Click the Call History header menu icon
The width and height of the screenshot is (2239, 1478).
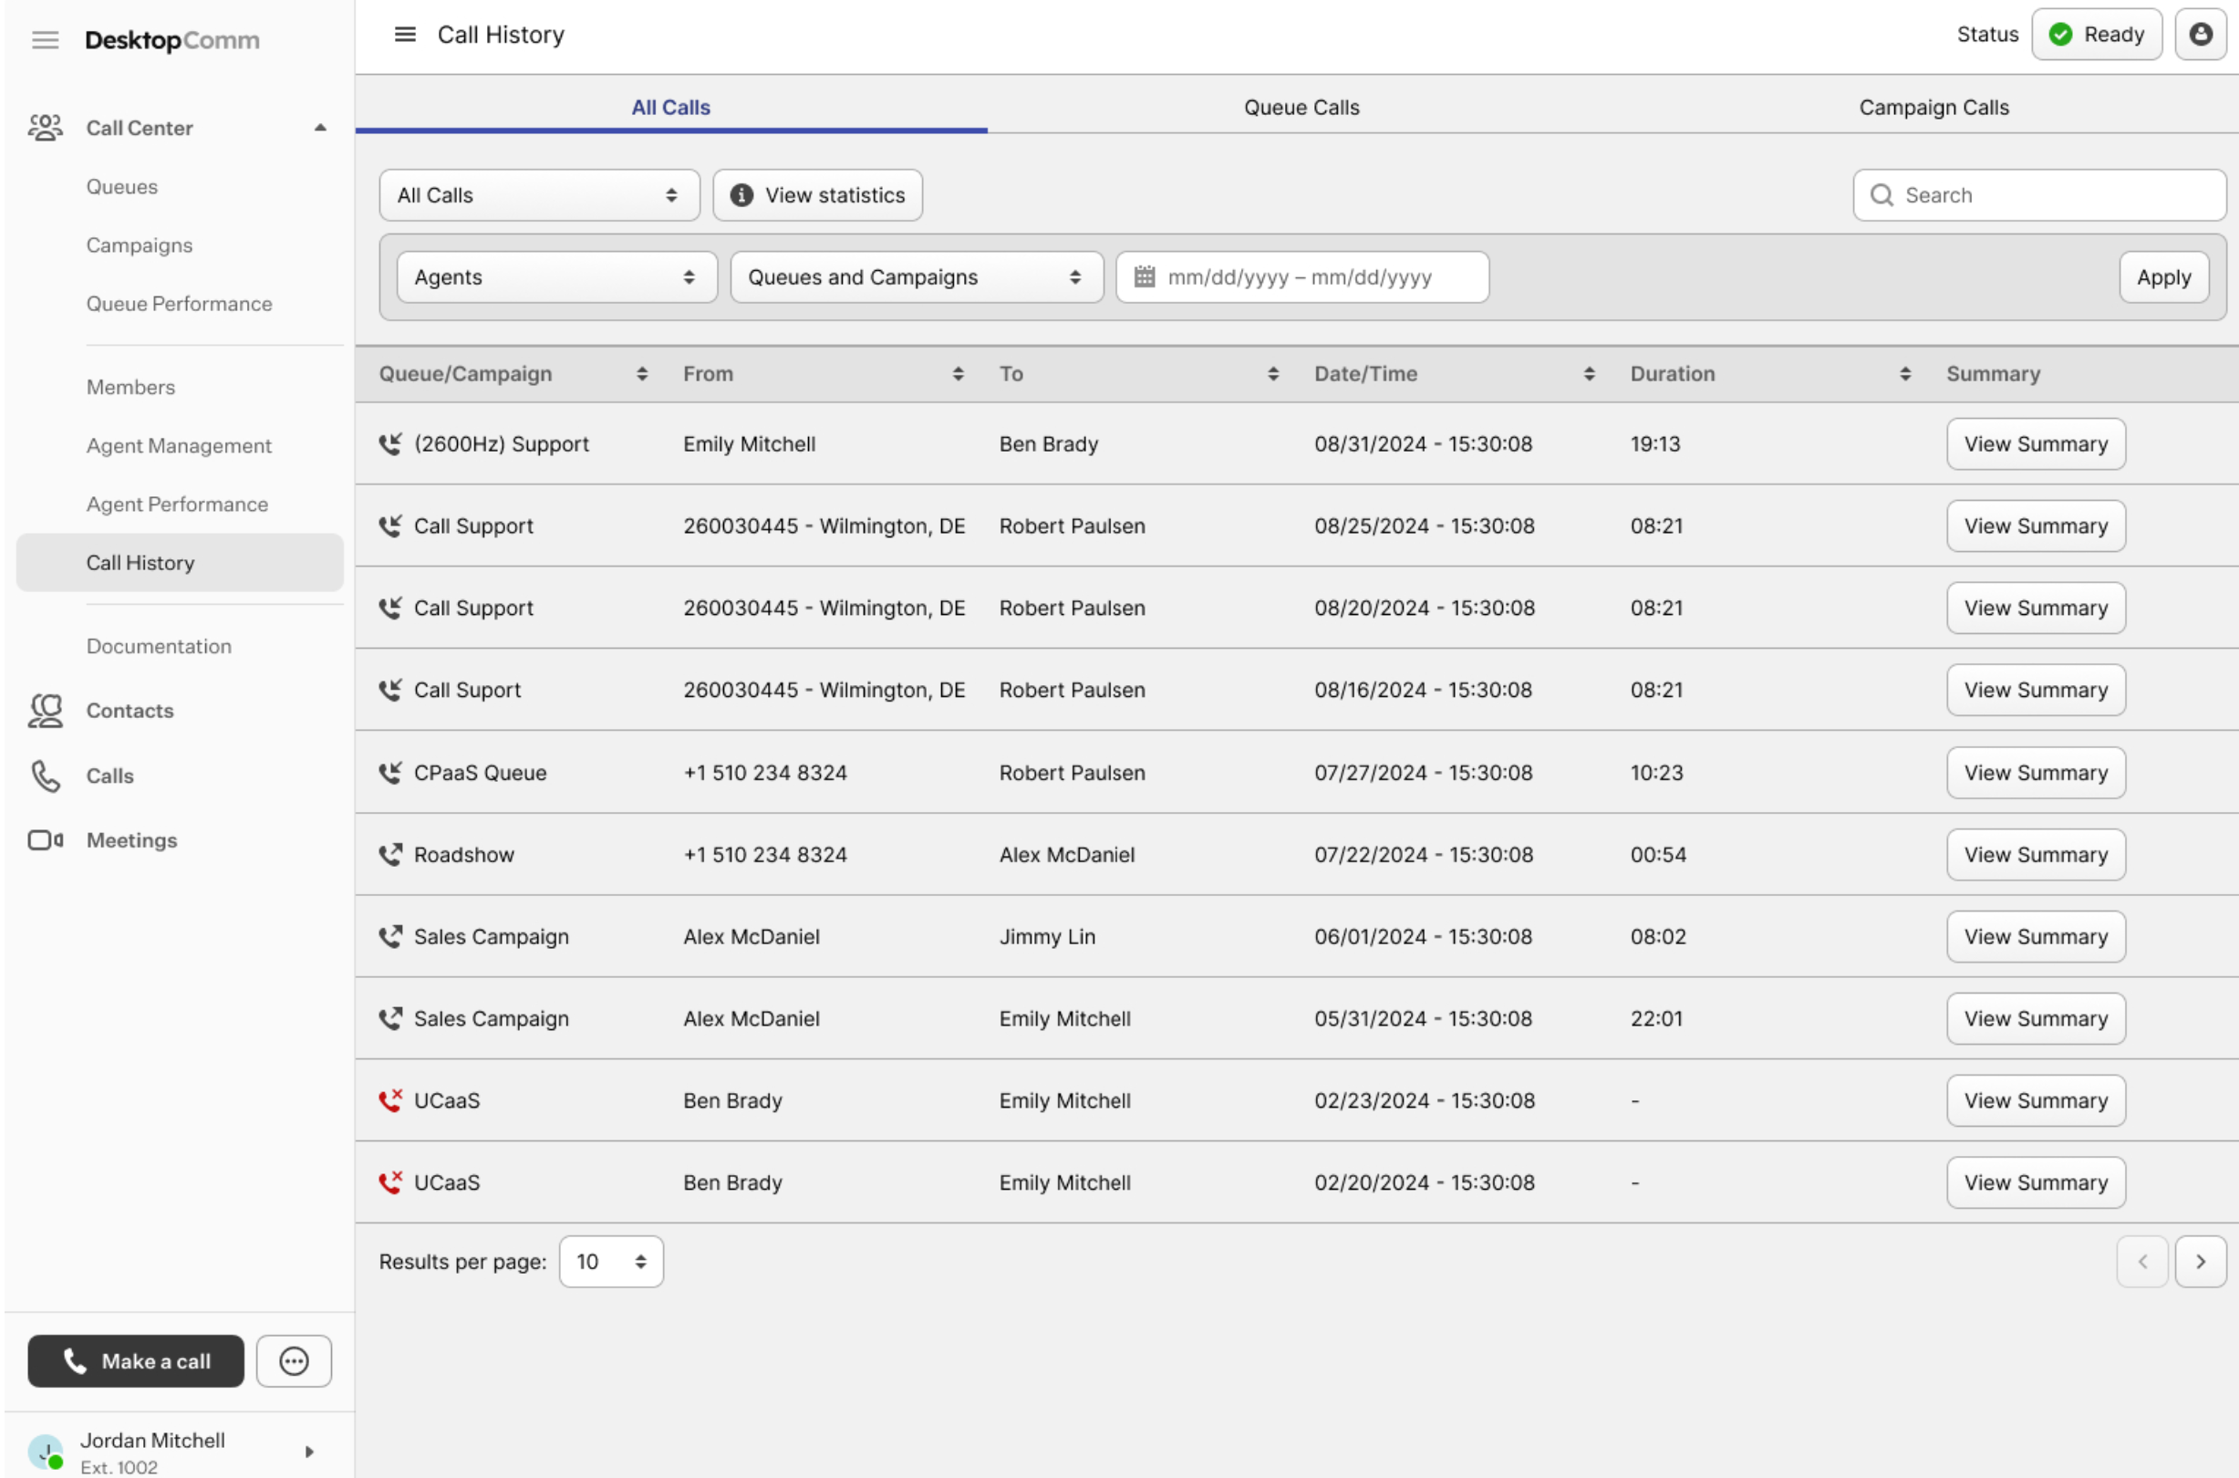coord(404,35)
